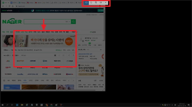Select the Rectangular Snip mode
Image resolution: width=192 pixels, height=107 pixels.
pyautogui.click(x=86, y=3)
